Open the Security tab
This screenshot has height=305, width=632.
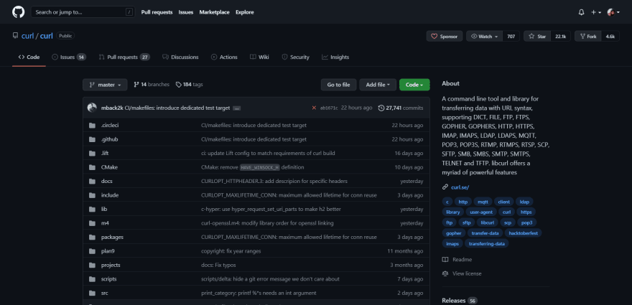[295, 57]
